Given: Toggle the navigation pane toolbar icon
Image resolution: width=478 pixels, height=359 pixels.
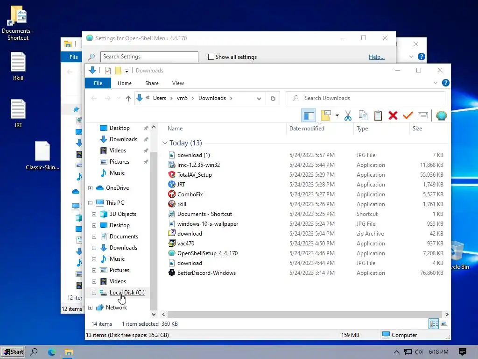Looking at the screenshot, I should 309,116.
